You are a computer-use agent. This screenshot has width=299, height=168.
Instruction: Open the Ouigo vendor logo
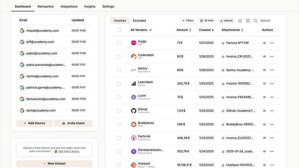pos(133,43)
